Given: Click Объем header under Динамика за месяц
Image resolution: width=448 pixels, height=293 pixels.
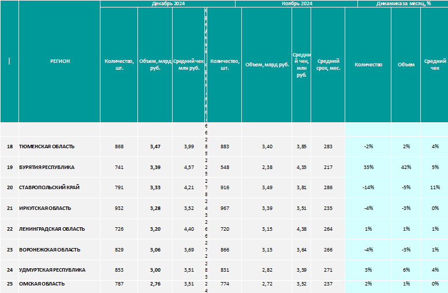Looking at the screenshot, I should click(x=406, y=65).
